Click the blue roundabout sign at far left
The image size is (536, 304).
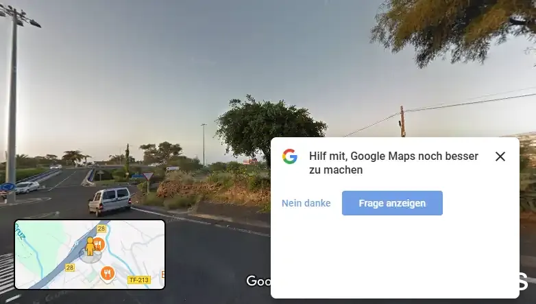pyautogui.click(x=7, y=187)
